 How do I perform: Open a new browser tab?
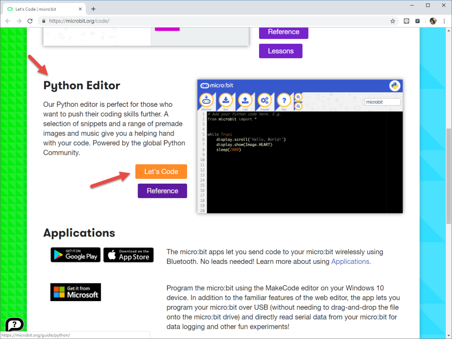click(x=93, y=9)
